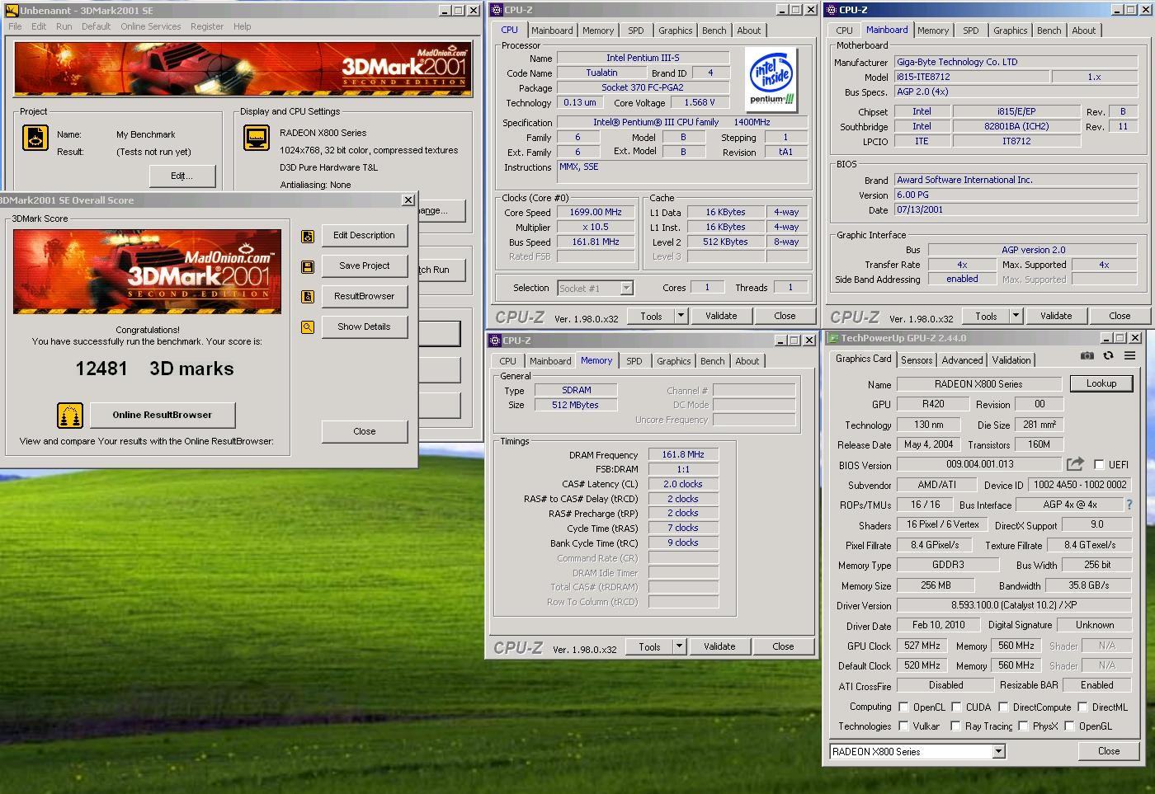Open SPD tab in CPU-Z CPU window
The height and width of the screenshot is (794, 1155).
(x=636, y=31)
